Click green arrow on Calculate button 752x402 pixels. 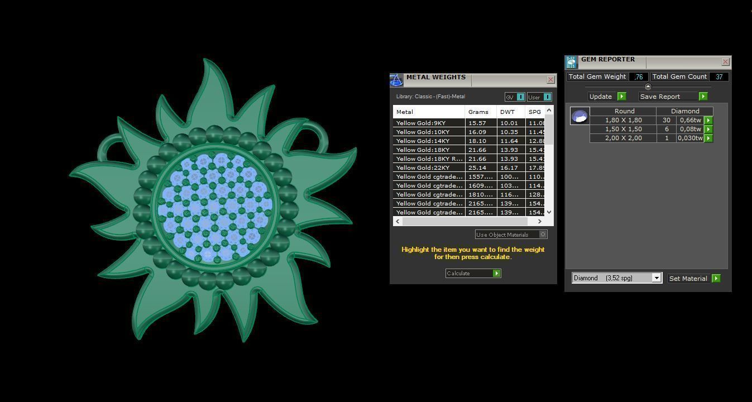496,273
